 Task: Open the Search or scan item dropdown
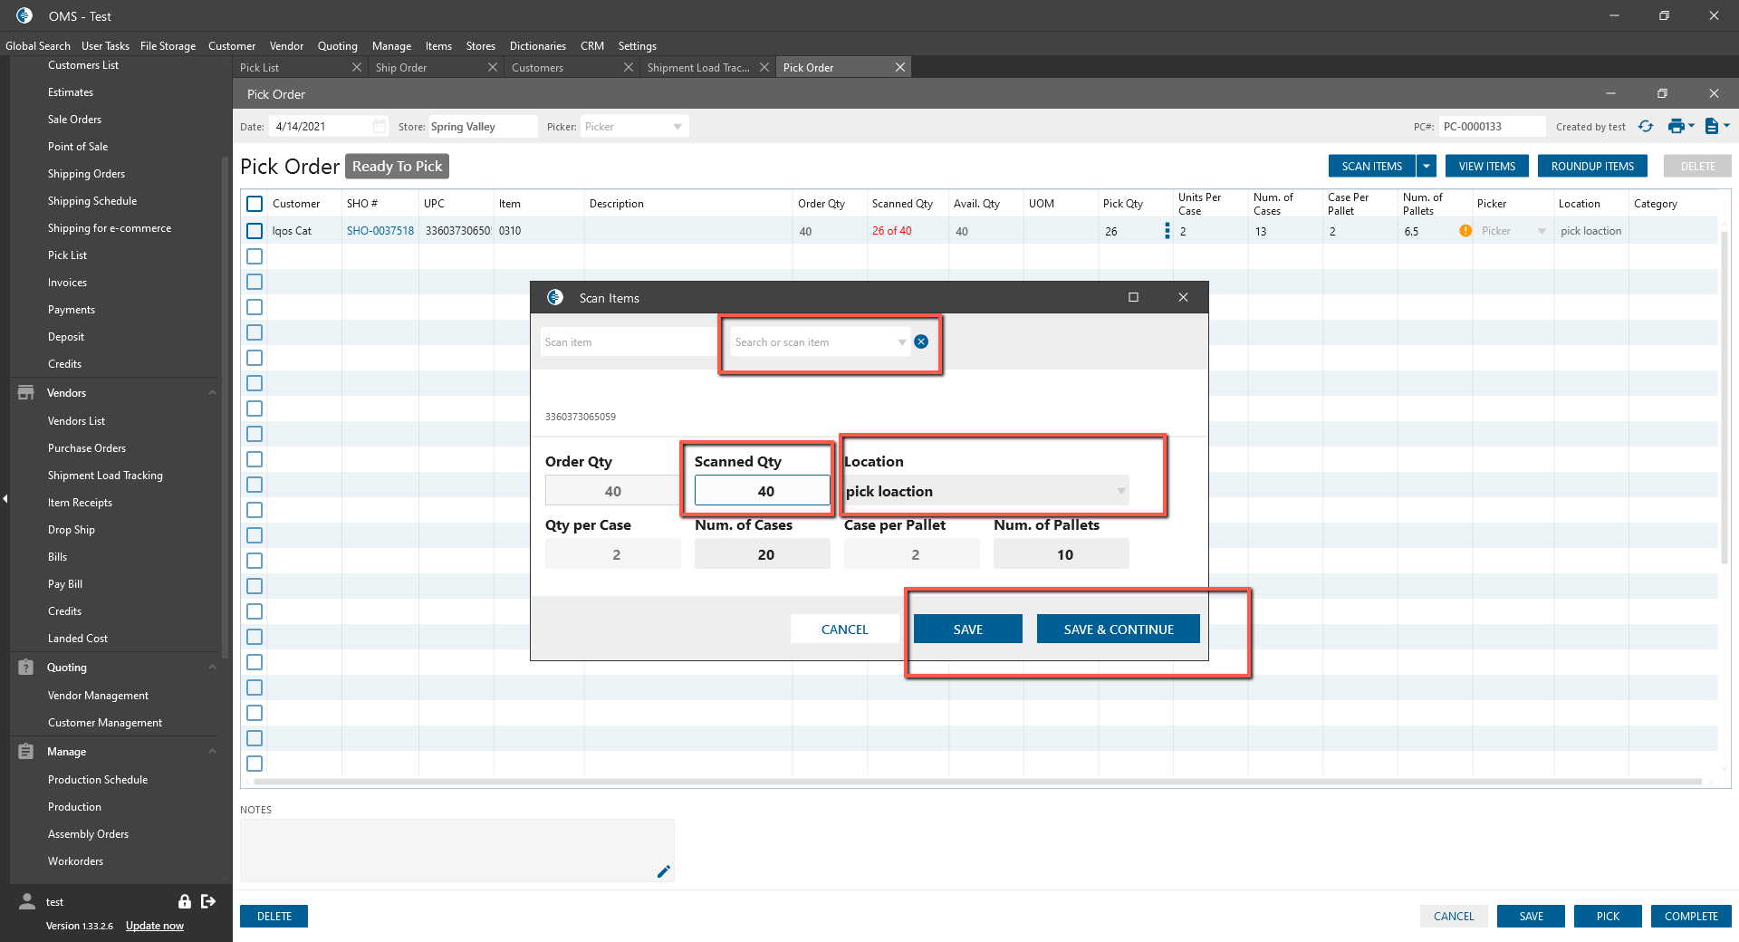(x=902, y=342)
